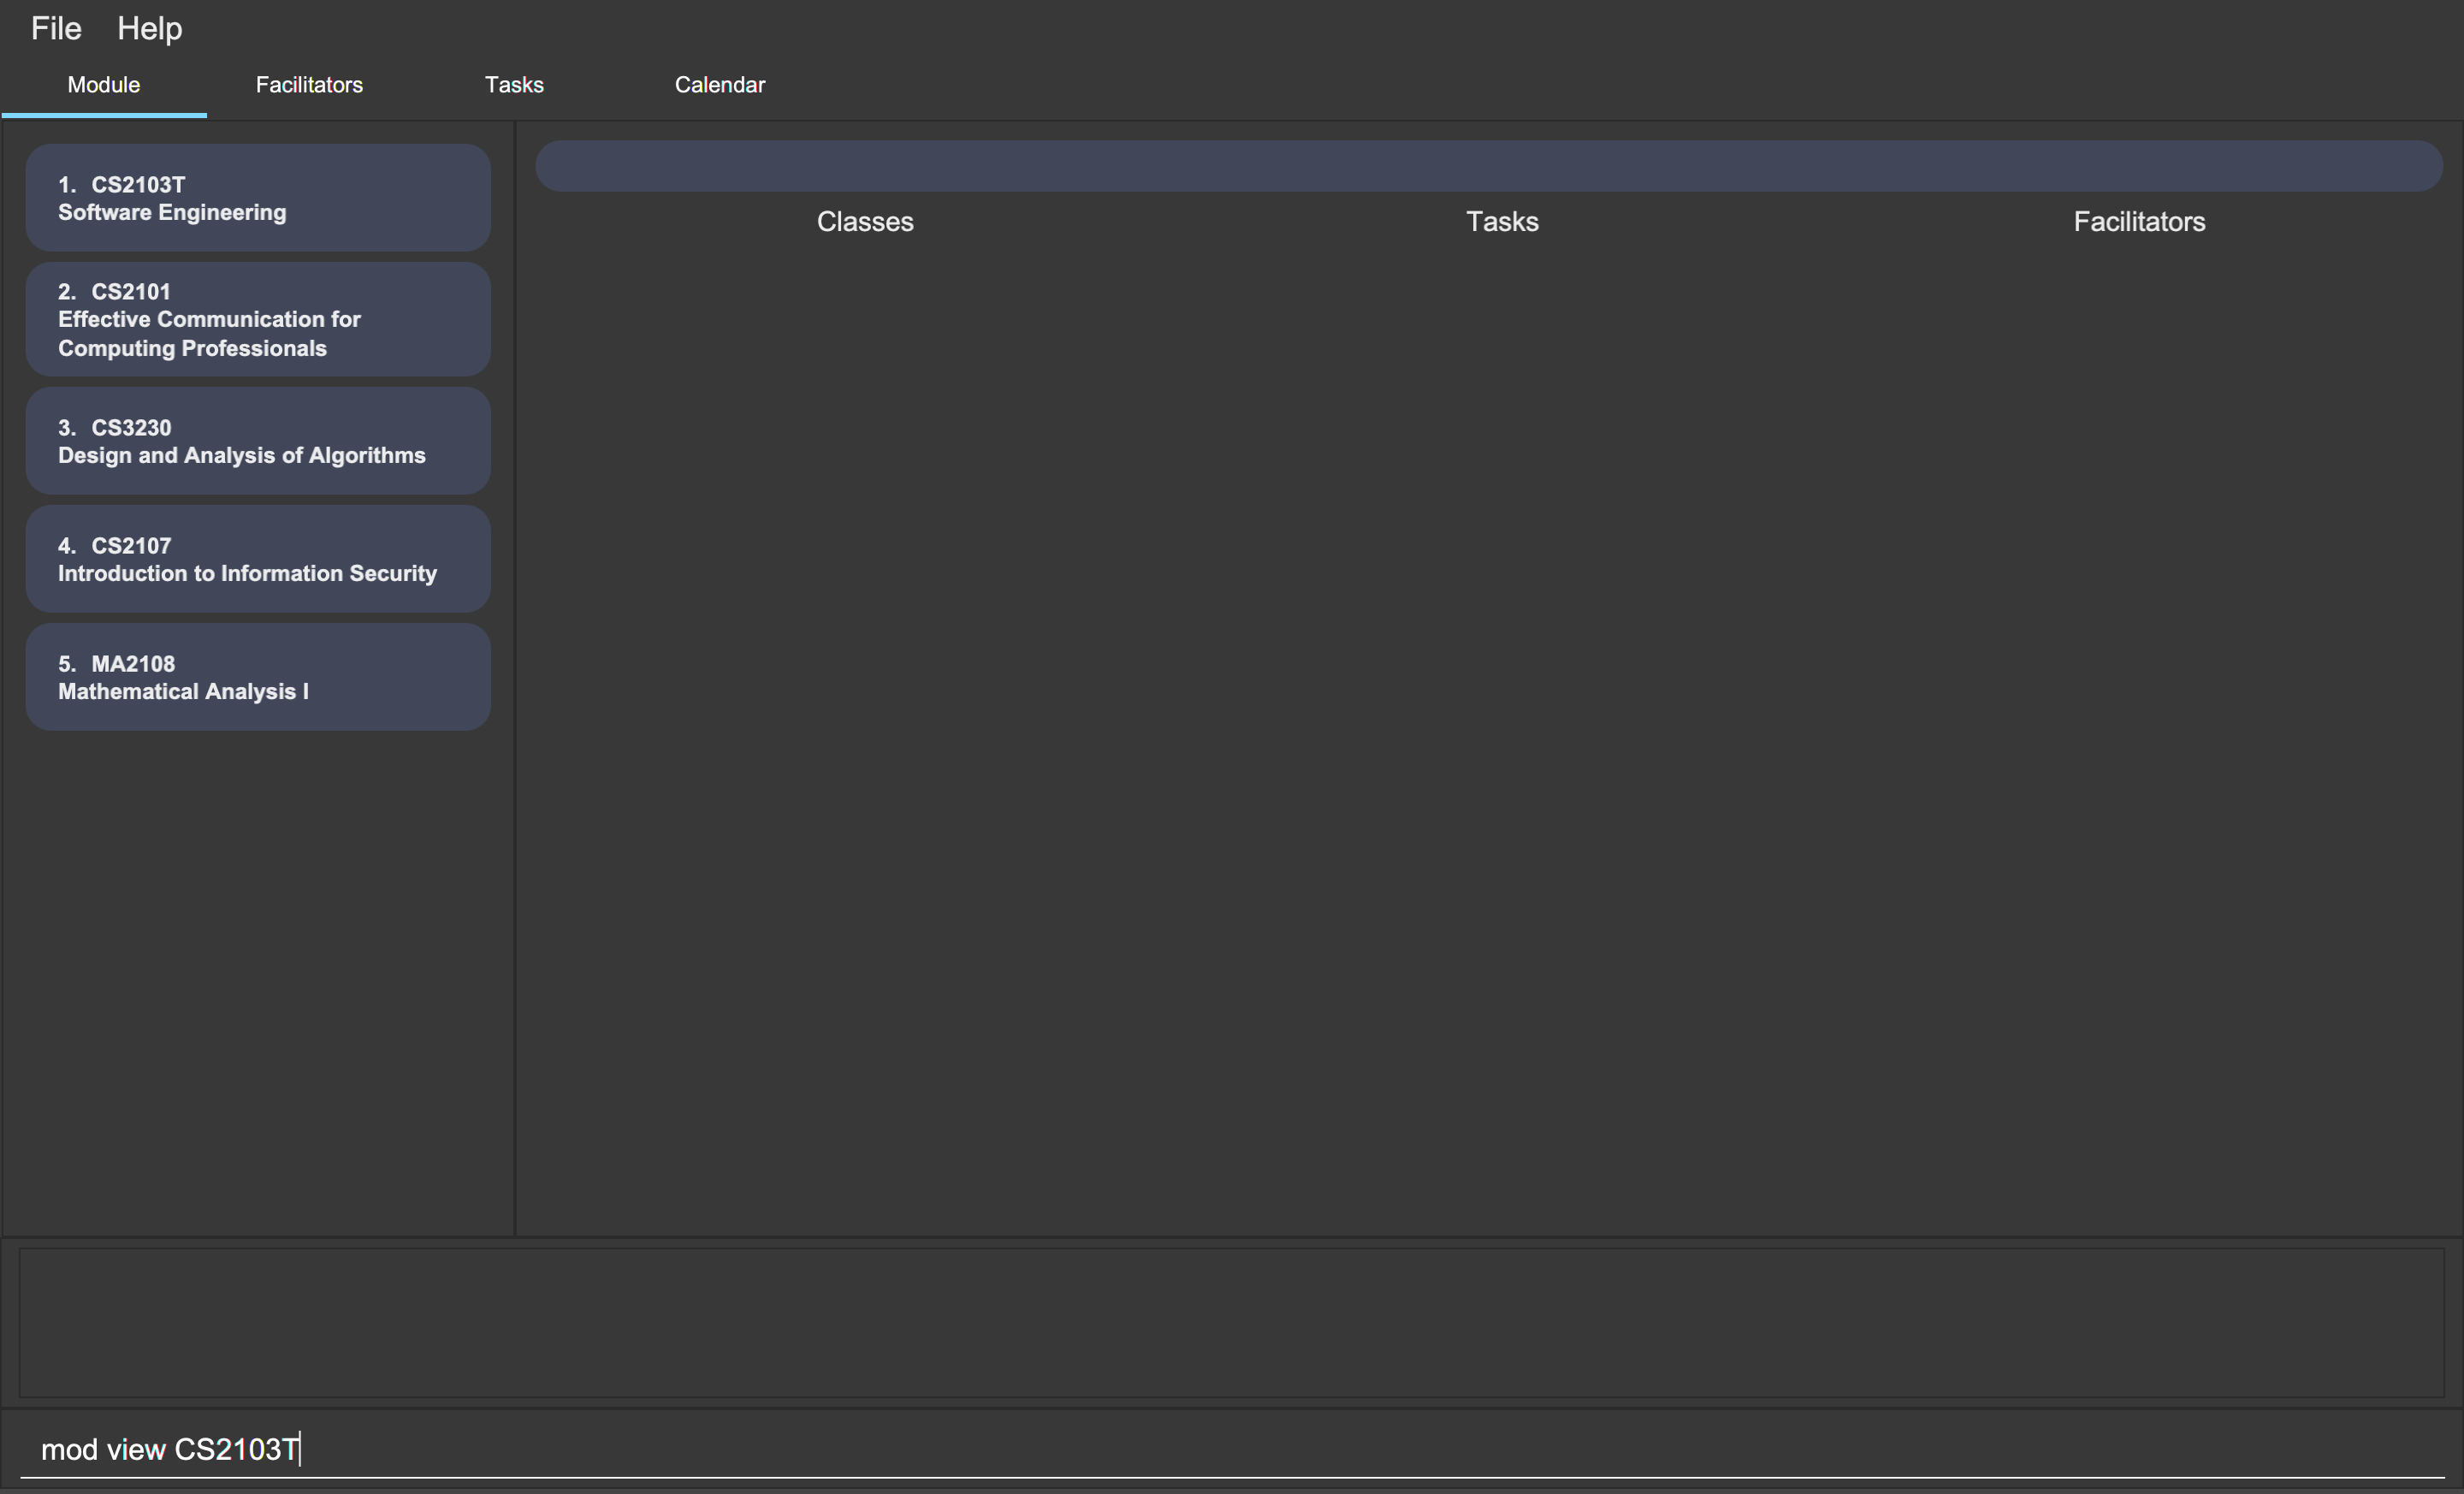Switch to the Tasks tab
This screenshot has height=1494, width=2464.
pyautogui.click(x=514, y=85)
